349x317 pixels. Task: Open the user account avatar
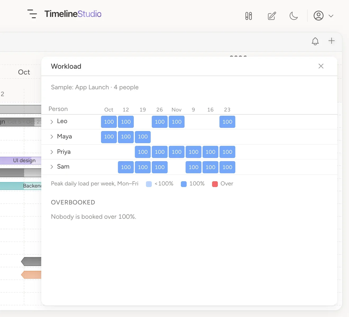point(319,16)
